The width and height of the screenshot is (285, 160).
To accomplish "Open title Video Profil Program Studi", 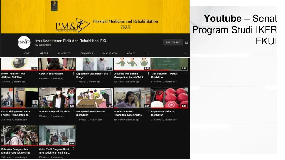I will tap(54, 151).
